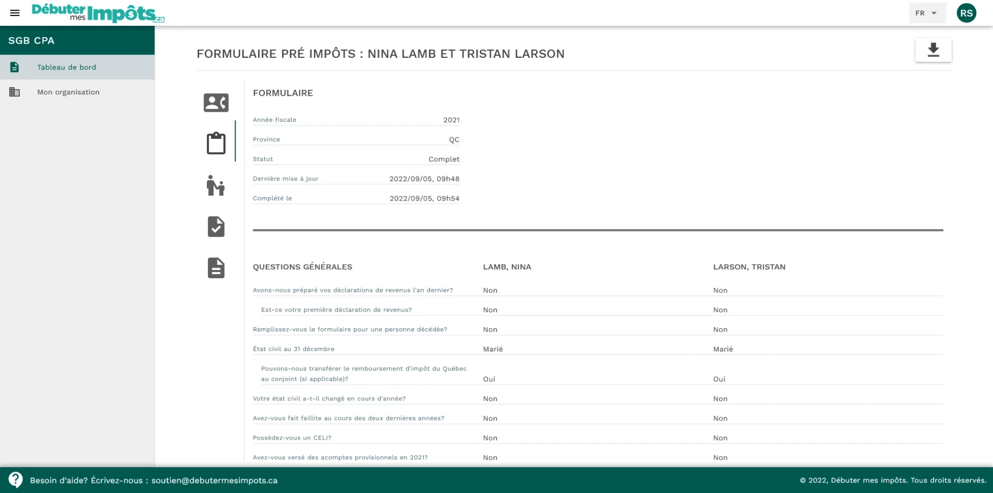Image resolution: width=993 pixels, height=493 pixels.
Task: Click the Tableau de bord document icon
Action: [14, 67]
